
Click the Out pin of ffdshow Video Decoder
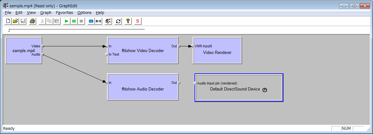179,46
